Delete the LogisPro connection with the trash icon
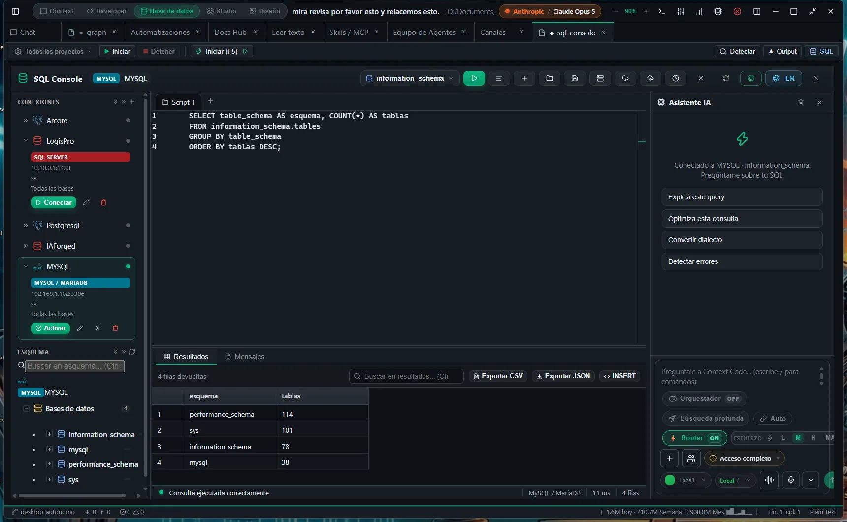Image resolution: width=847 pixels, height=522 pixels. point(103,202)
